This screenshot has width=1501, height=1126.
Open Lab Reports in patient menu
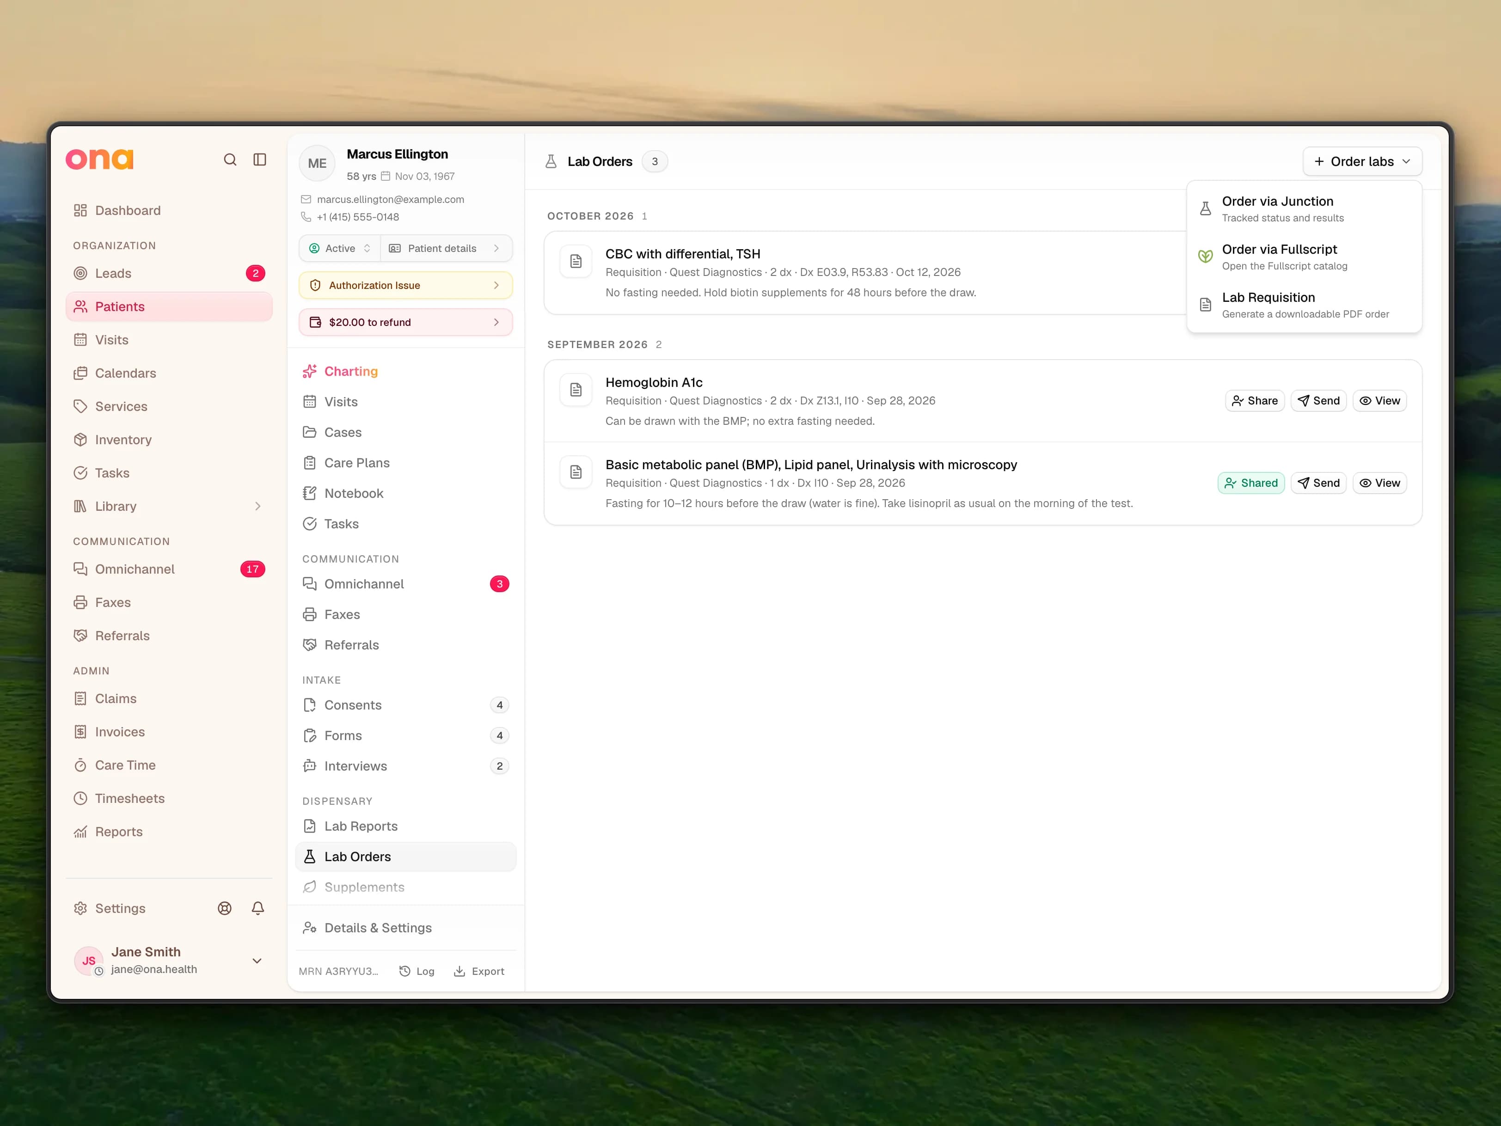point(406,826)
